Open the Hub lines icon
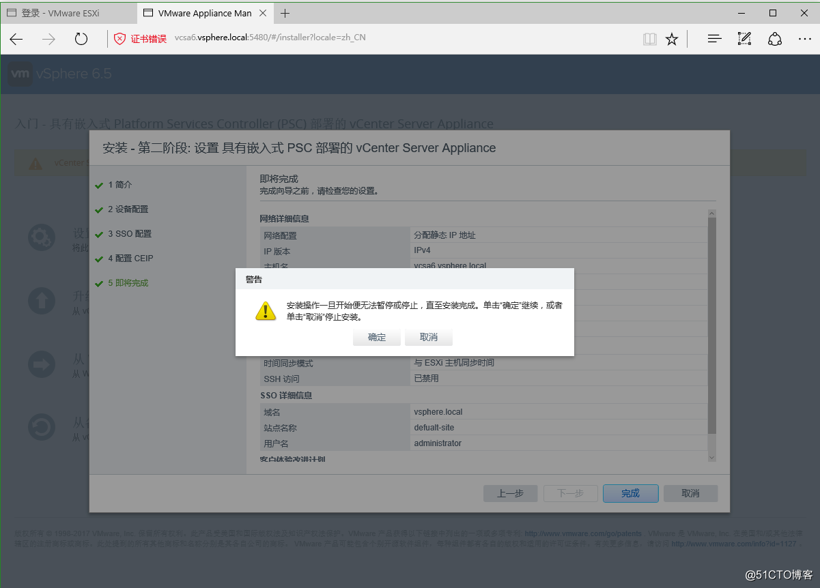Viewport: 820px width, 588px height. point(714,39)
